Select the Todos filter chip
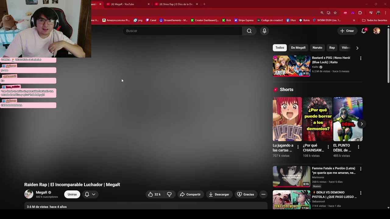This screenshot has height=219, width=390. [x=280, y=48]
